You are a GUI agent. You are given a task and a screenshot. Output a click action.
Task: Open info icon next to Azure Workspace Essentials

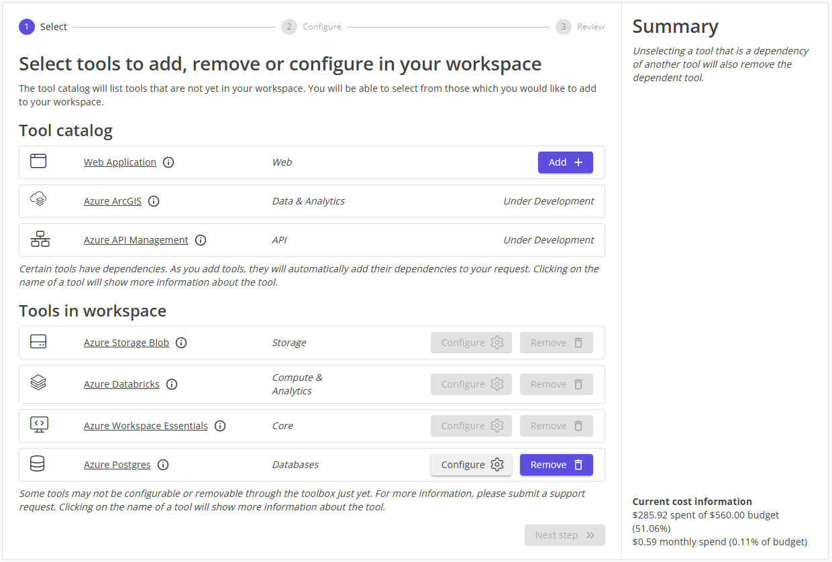220,426
